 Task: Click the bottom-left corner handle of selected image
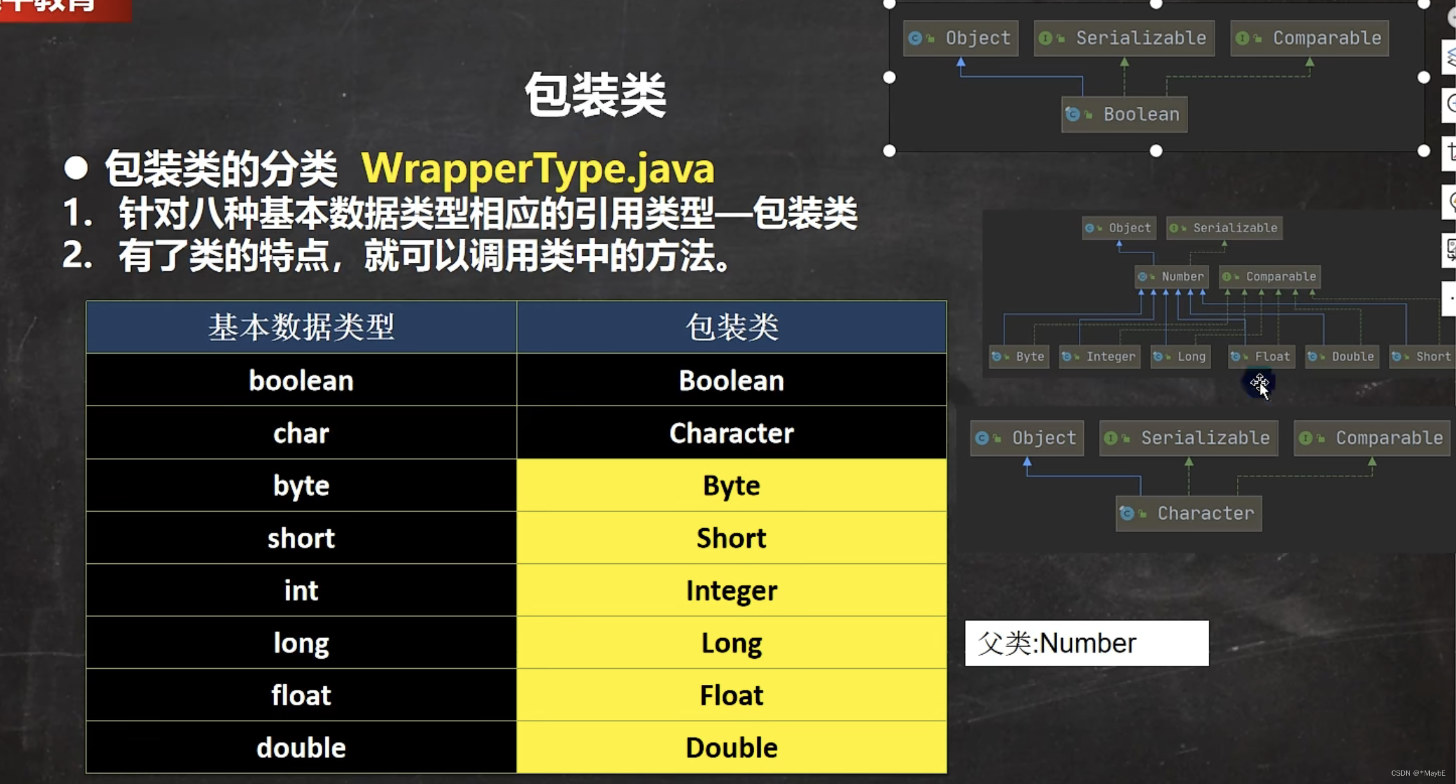(x=889, y=151)
